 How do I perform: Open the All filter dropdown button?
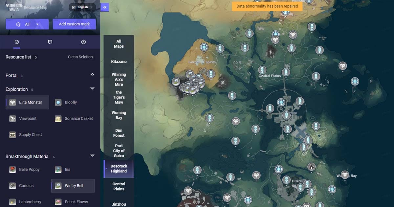(x=27, y=24)
